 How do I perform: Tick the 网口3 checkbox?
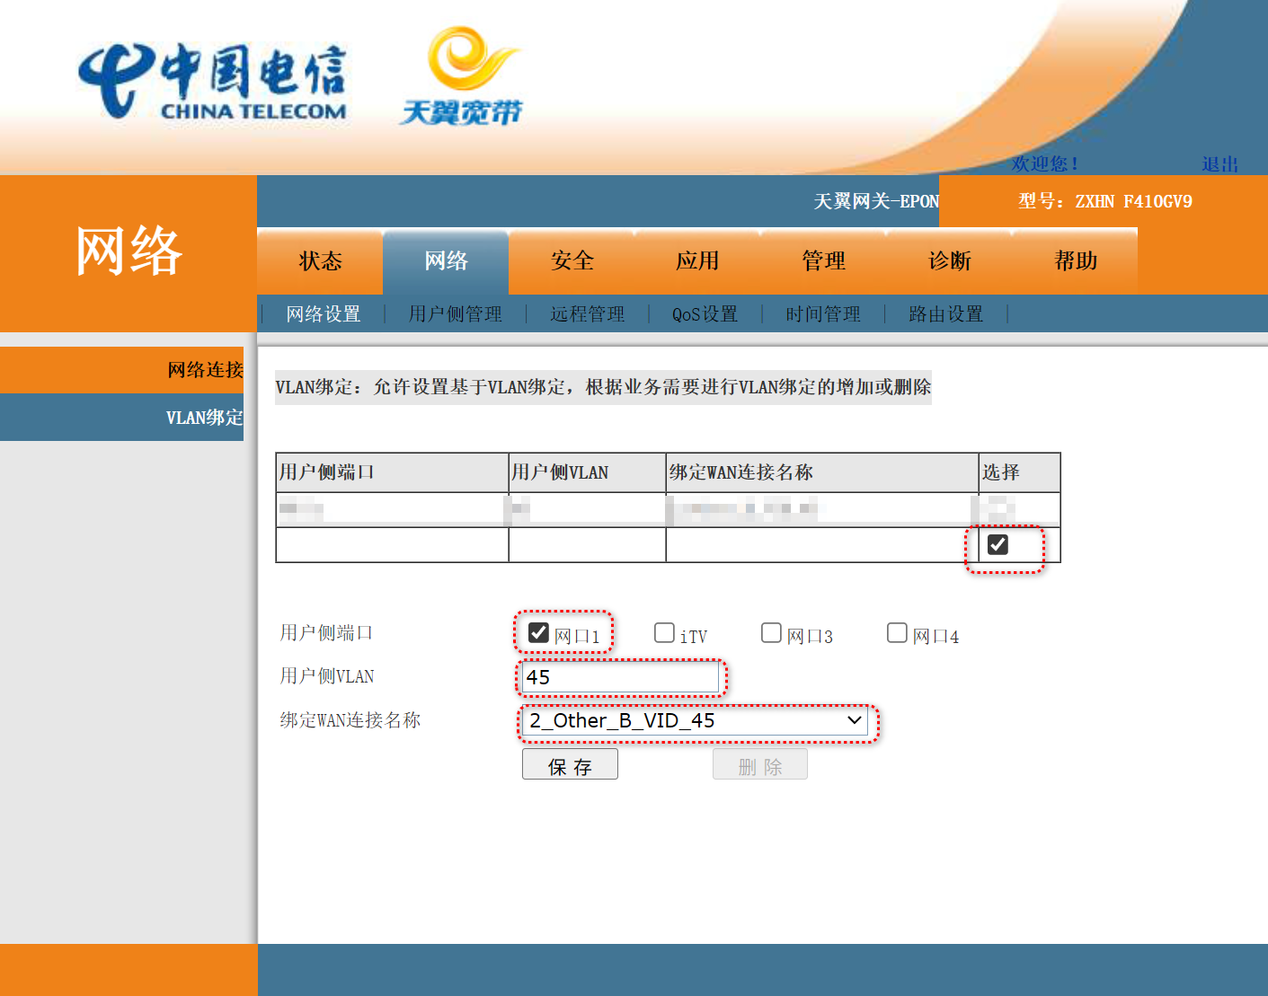tap(771, 633)
